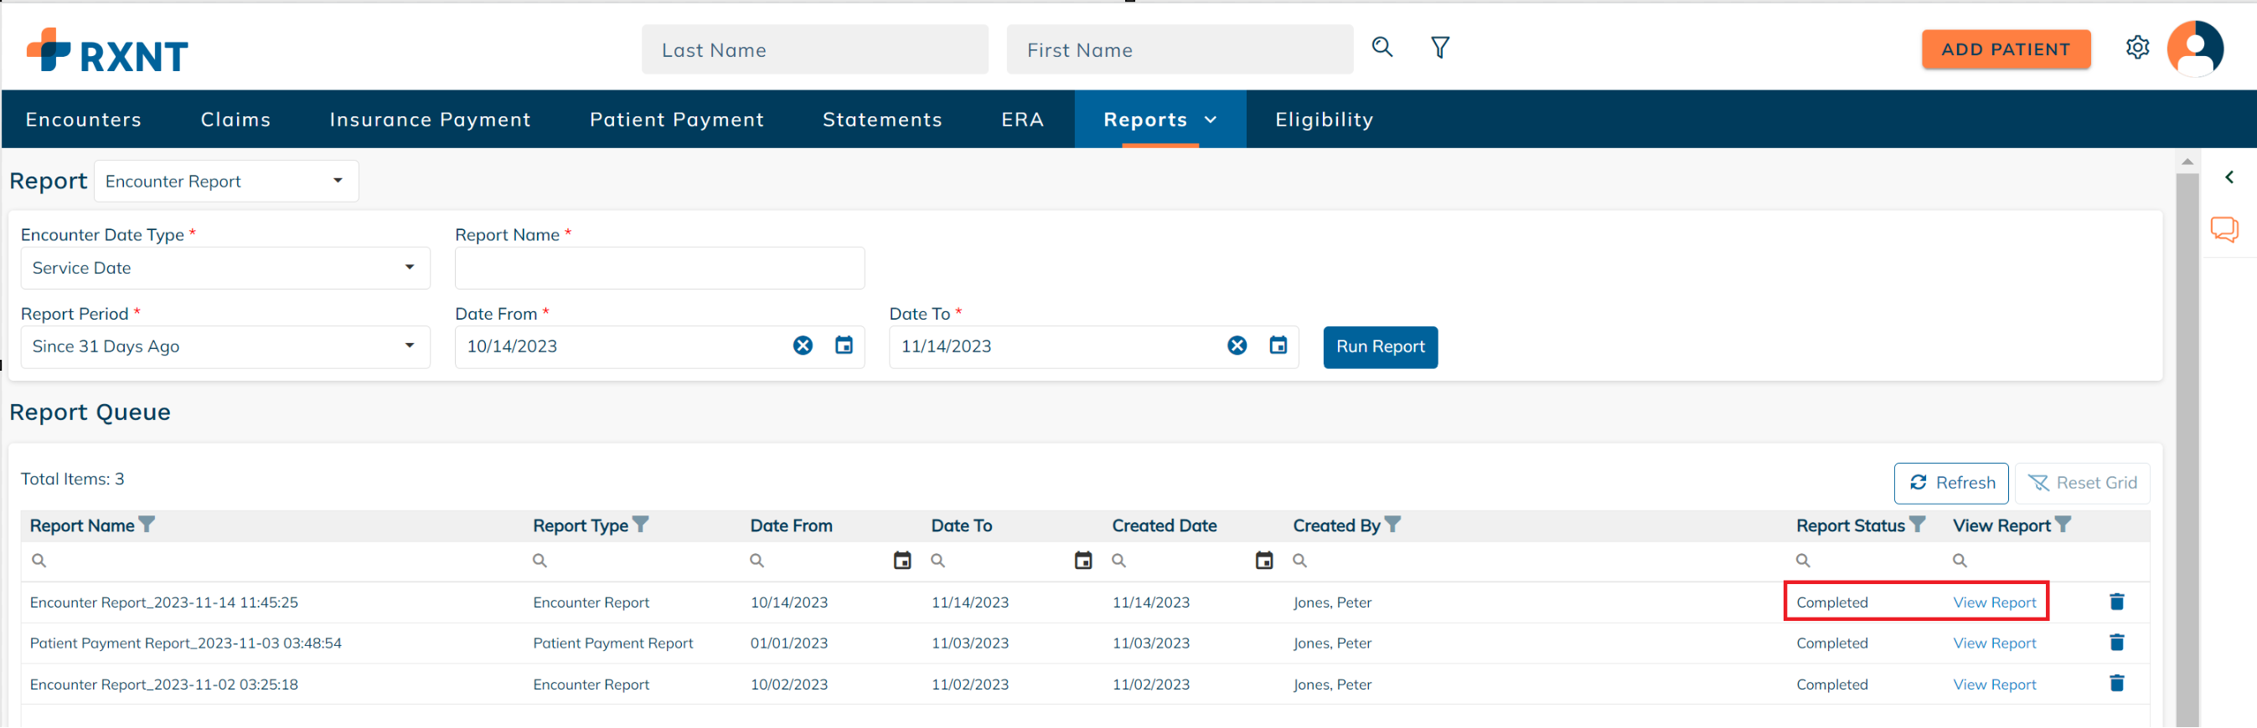Open the user profile avatar
Screen dimensions: 2257x728
coord(2195,49)
